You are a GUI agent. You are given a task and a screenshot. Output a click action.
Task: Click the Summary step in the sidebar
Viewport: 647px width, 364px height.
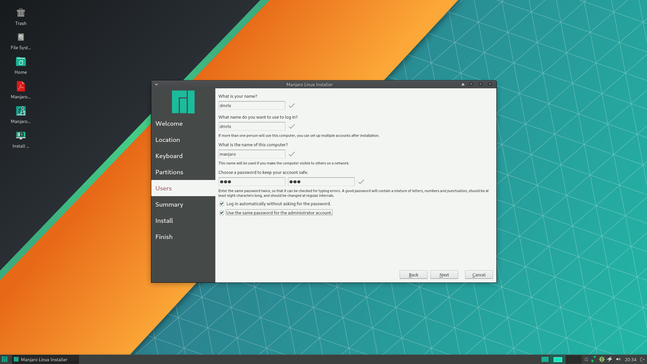pos(169,205)
